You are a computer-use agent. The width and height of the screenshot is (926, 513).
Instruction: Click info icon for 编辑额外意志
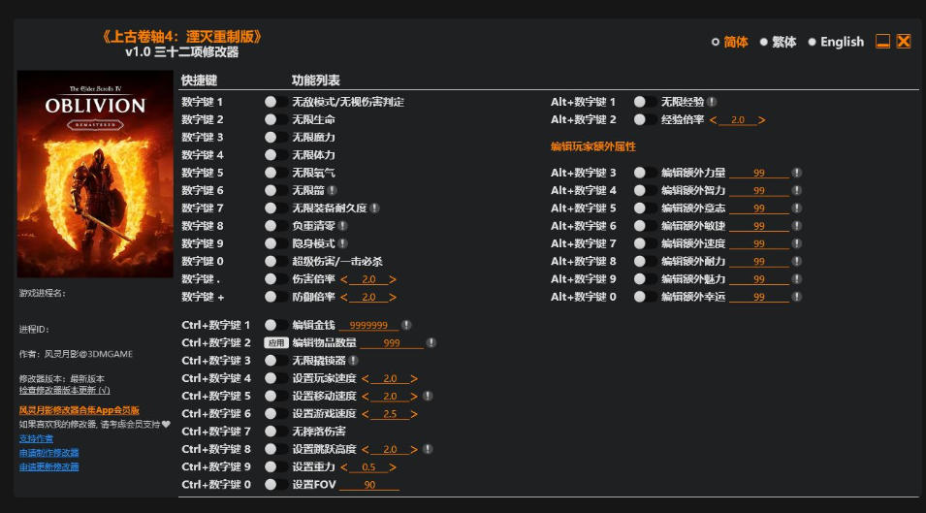797,208
